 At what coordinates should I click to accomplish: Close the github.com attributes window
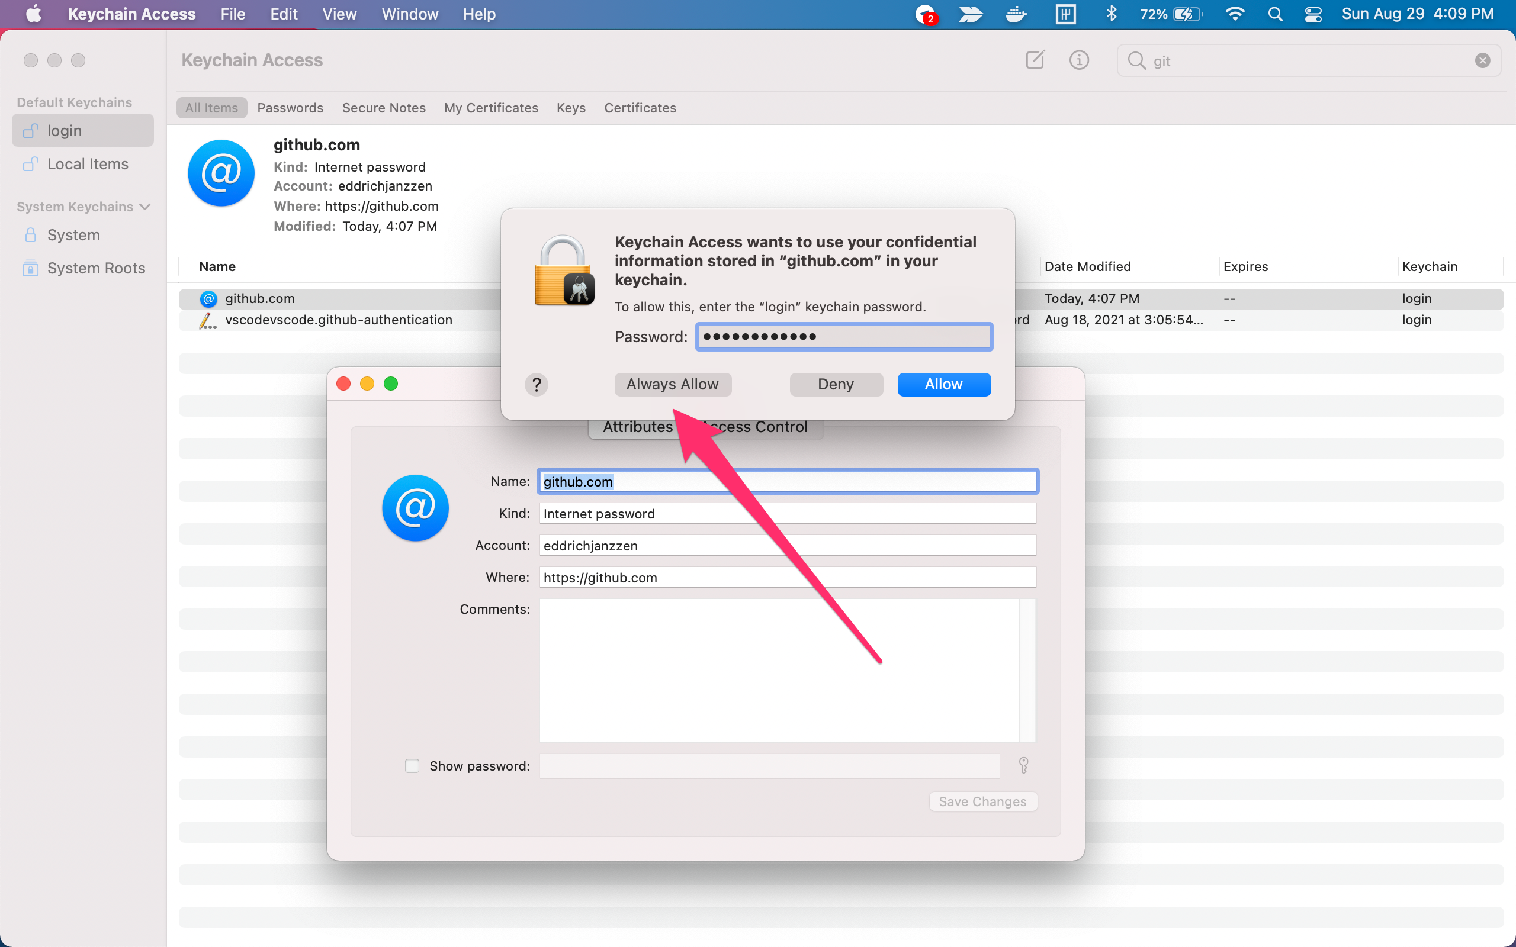tap(343, 384)
